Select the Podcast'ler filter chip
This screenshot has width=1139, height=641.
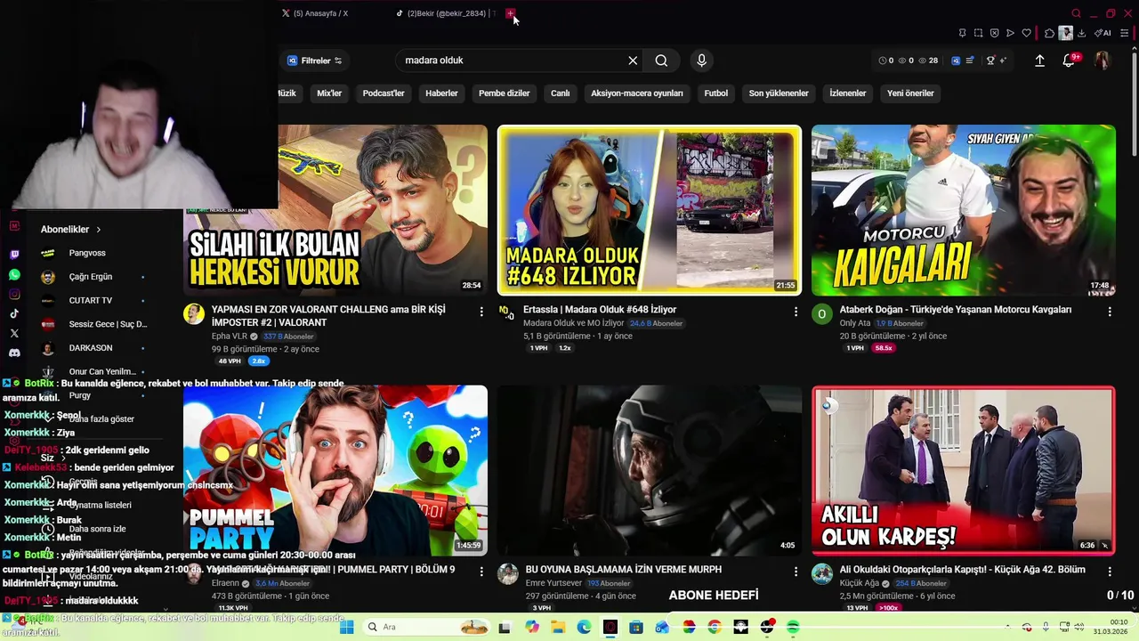[384, 93]
